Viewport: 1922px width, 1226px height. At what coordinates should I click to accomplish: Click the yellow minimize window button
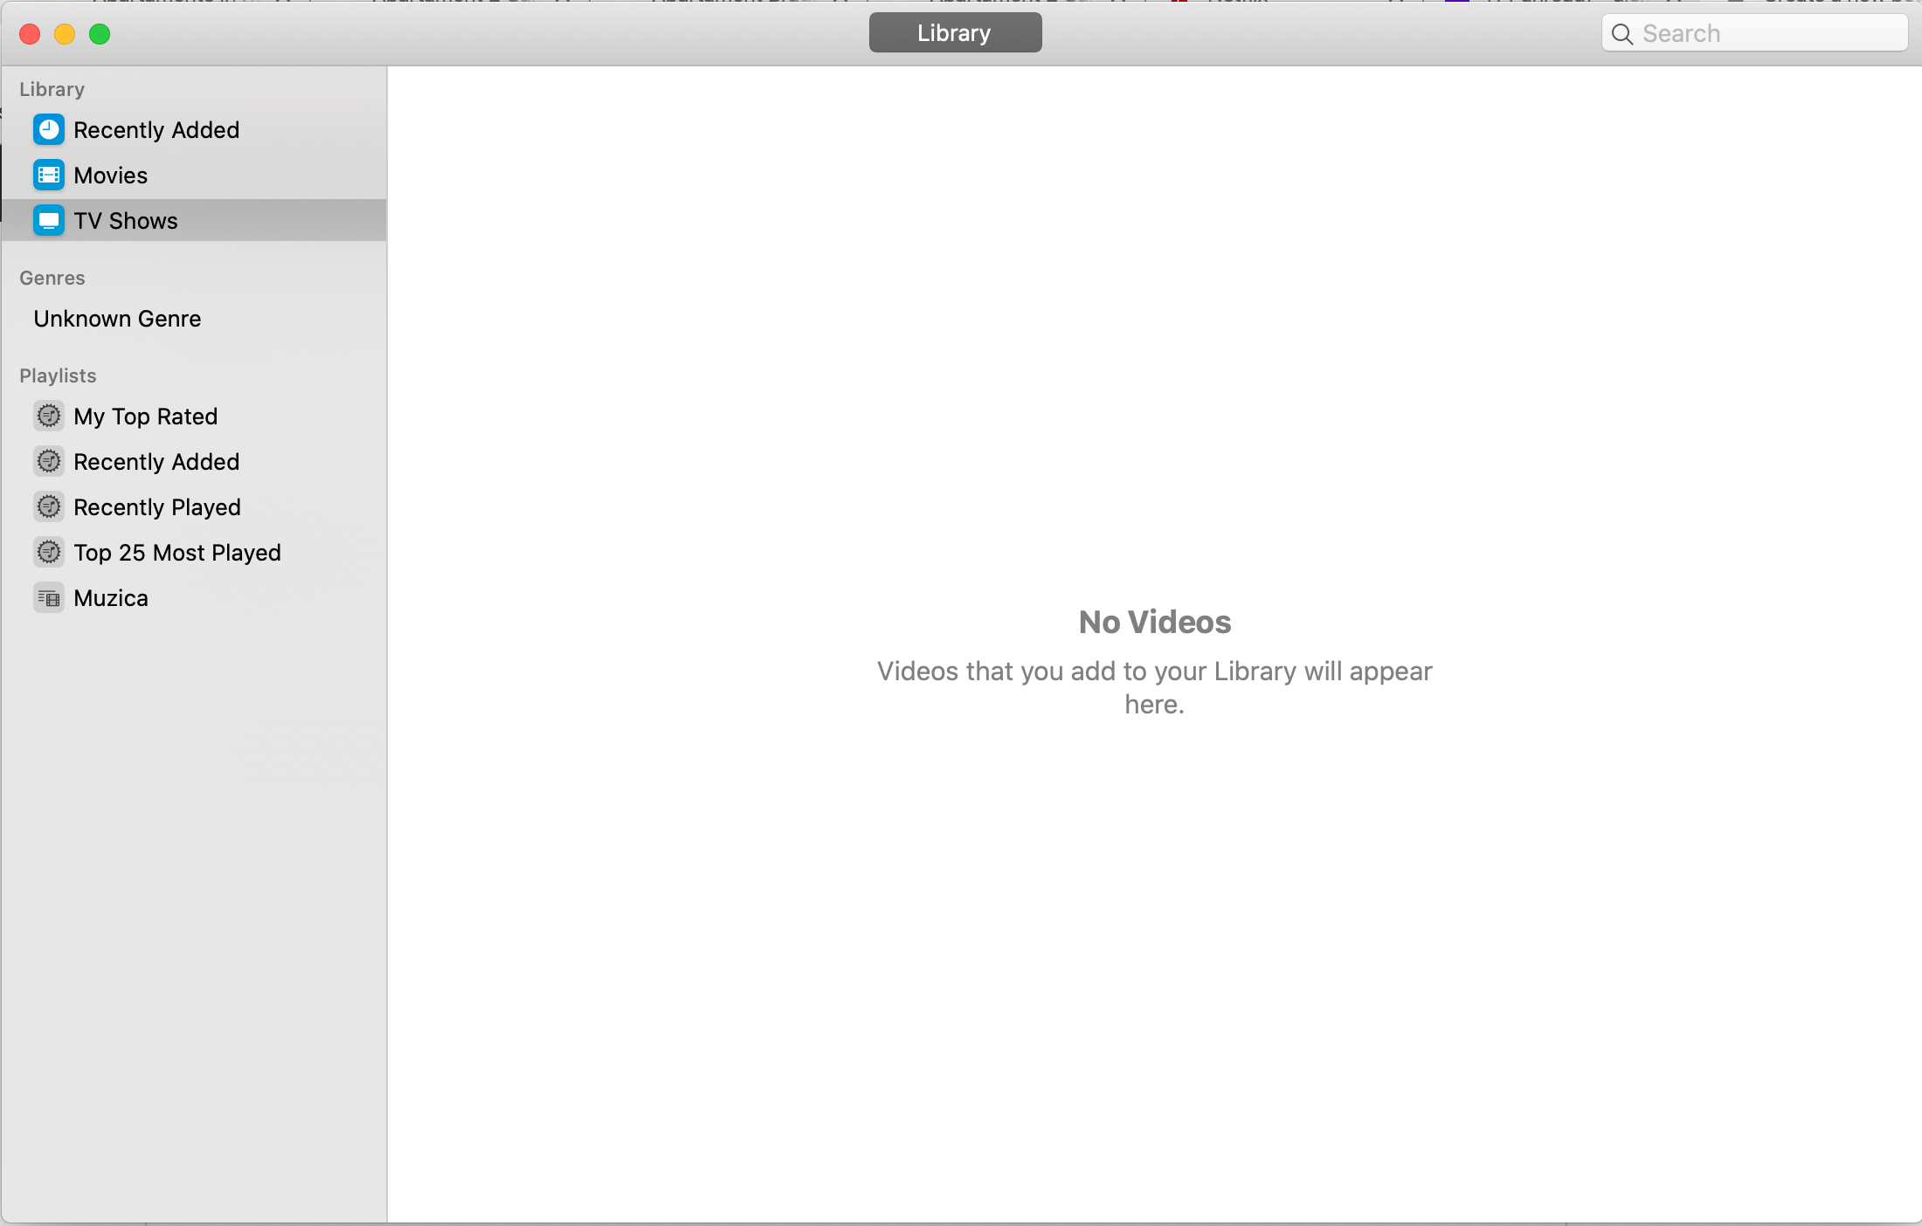(65, 34)
